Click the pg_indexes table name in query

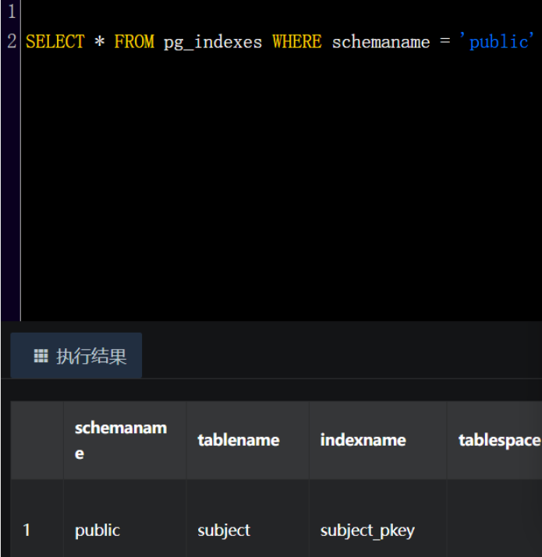213,42
